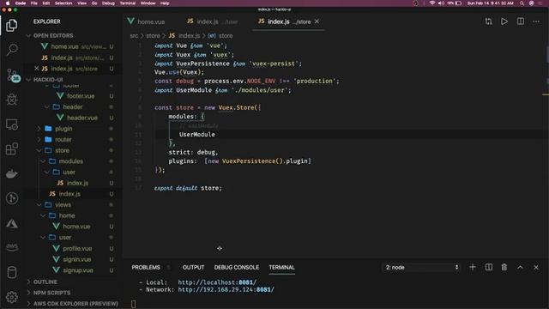Close index.js src/store in Open Editors
Image resolution: width=549 pixels, height=309 pixels.
point(36,69)
